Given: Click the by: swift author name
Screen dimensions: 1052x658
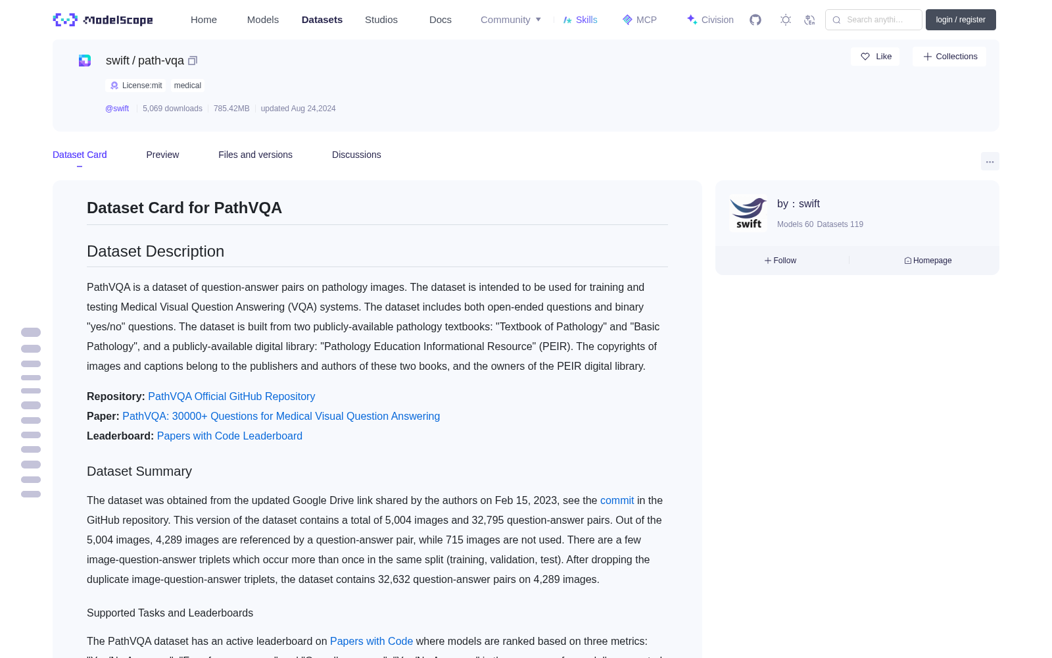Looking at the screenshot, I should [798, 204].
